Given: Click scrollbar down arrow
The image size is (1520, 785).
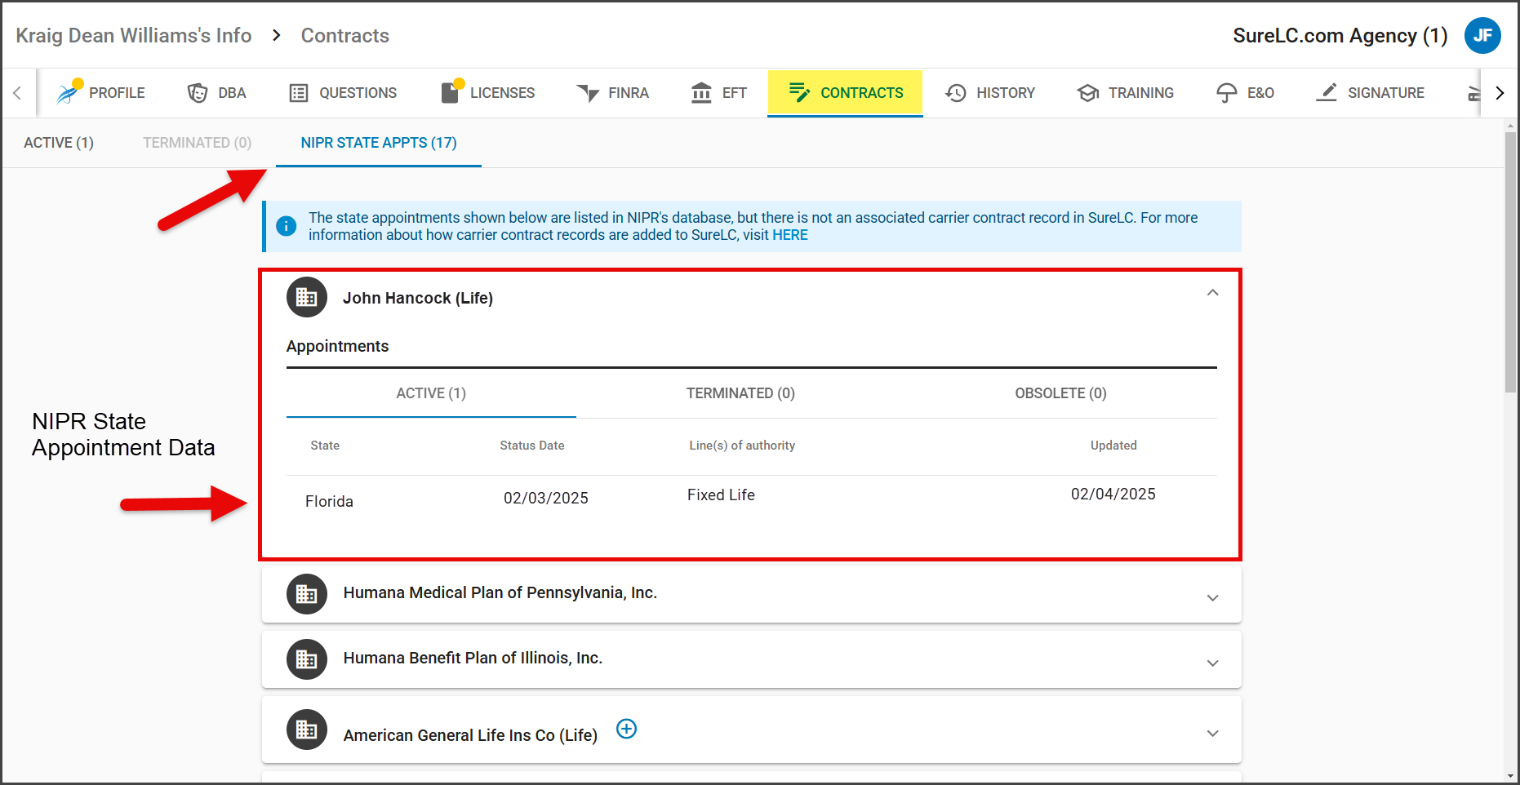Looking at the screenshot, I should (x=1510, y=776).
